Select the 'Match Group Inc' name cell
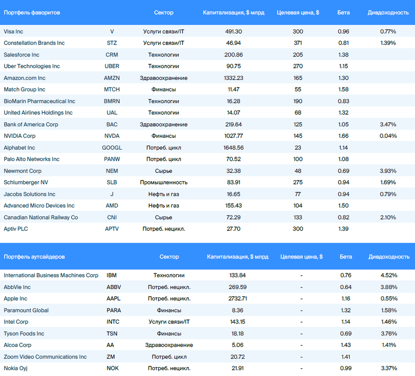 25,89
